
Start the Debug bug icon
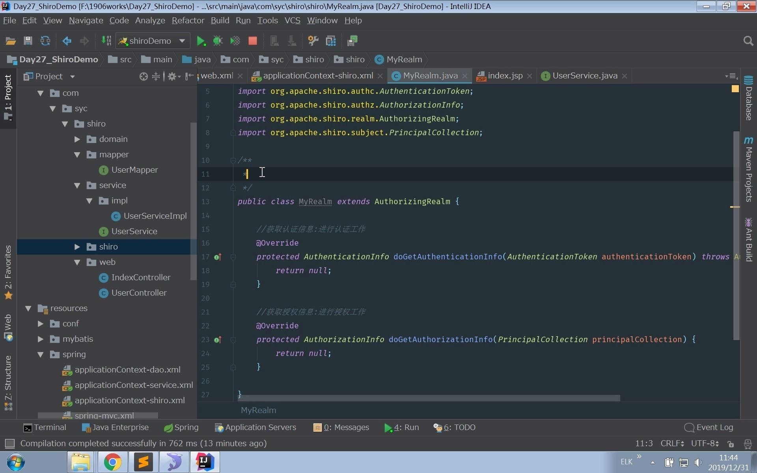coord(218,41)
